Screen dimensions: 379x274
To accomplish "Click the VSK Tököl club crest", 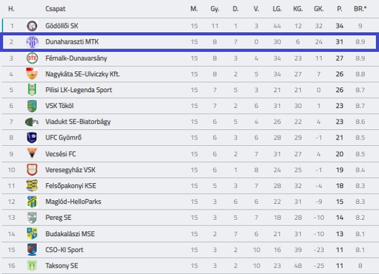I will coord(32,106).
